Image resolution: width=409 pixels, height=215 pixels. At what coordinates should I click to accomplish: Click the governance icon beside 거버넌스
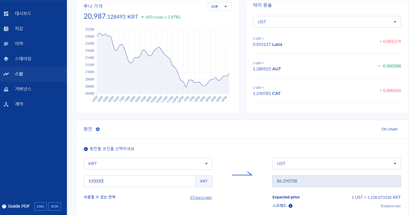click(x=6, y=89)
